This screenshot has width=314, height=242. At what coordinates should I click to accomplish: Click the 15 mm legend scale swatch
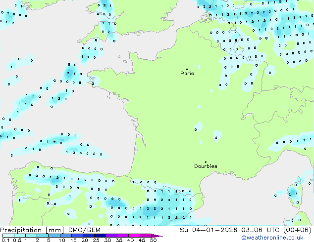(77, 236)
